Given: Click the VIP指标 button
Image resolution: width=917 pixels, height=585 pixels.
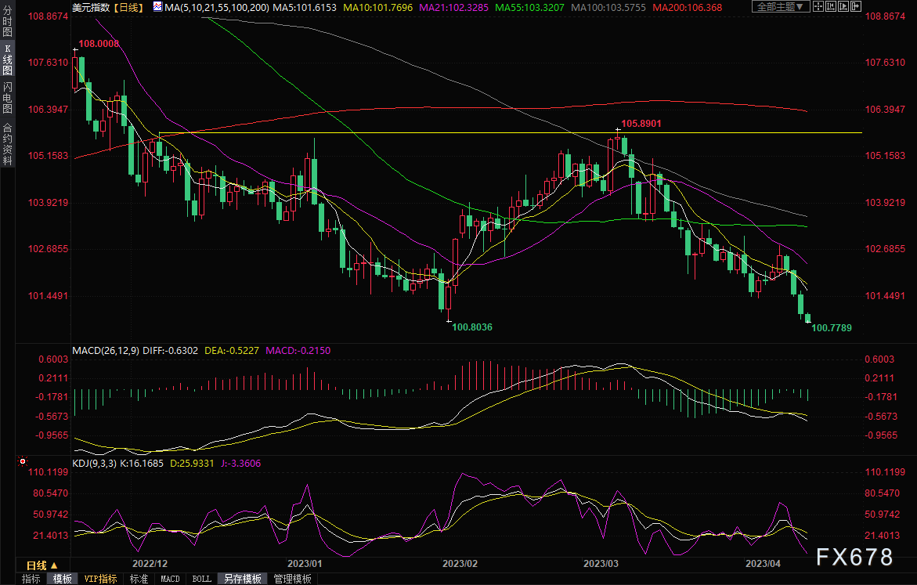Looking at the screenshot, I should [x=100, y=579].
